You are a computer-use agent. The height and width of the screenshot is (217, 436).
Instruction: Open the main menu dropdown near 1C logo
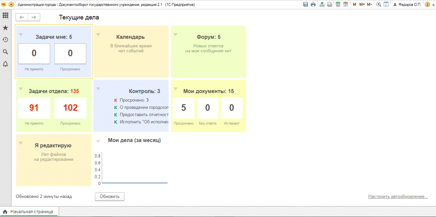[x=11, y=4]
